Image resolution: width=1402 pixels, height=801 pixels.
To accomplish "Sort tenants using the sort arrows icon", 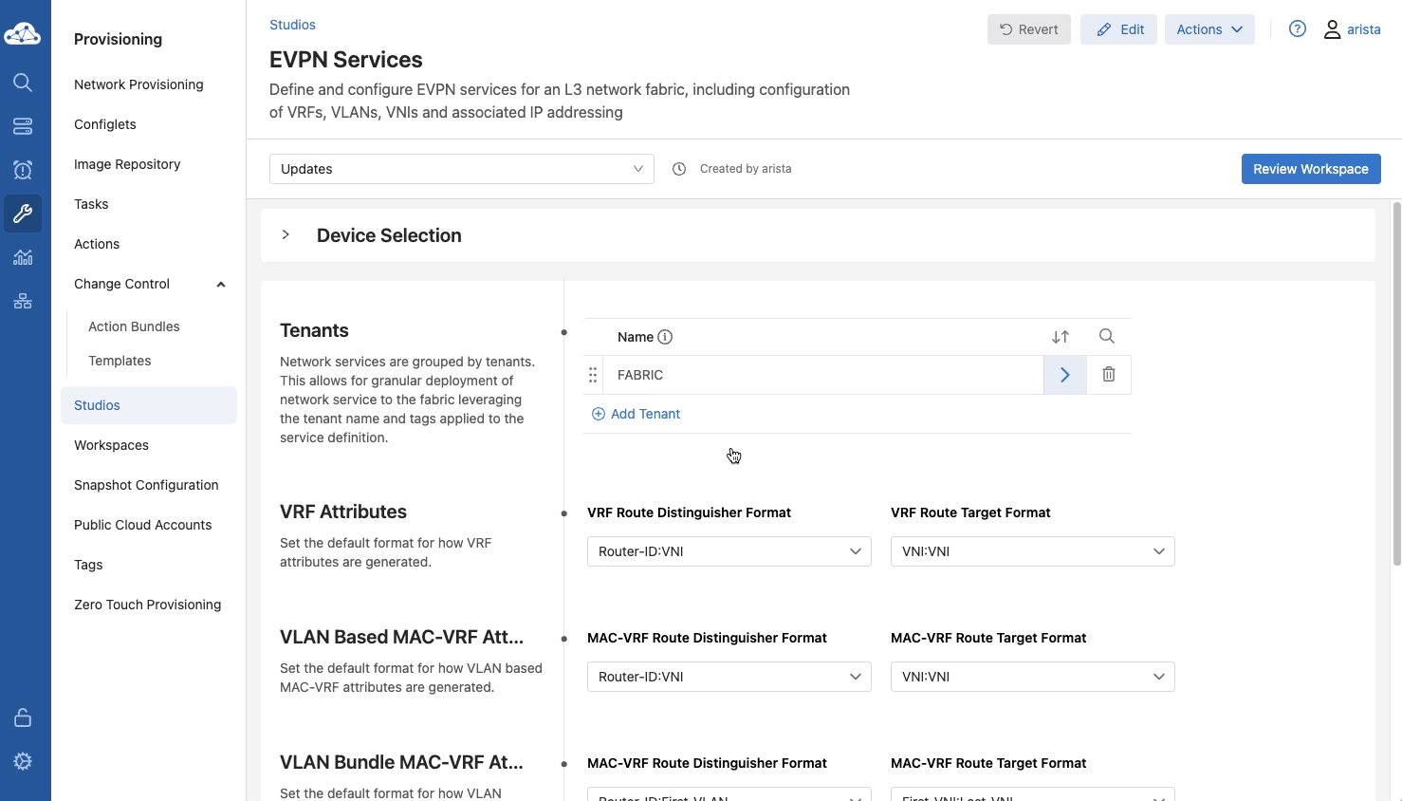I will tap(1061, 337).
